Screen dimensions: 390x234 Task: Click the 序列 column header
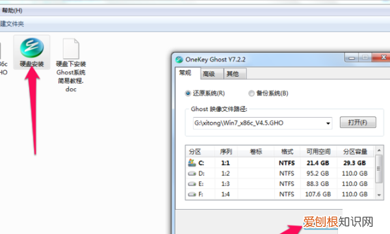coord(226,151)
